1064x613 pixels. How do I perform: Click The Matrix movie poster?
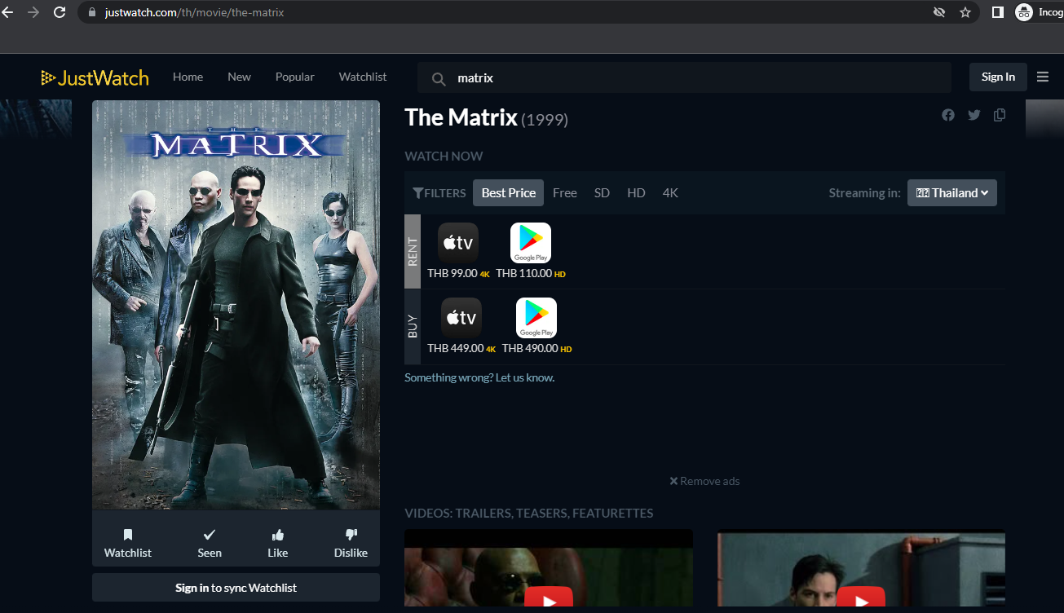click(x=236, y=305)
